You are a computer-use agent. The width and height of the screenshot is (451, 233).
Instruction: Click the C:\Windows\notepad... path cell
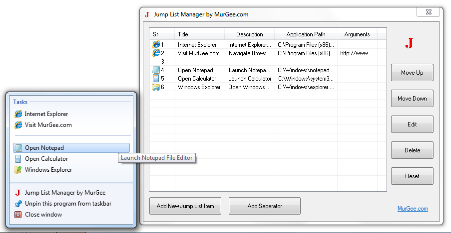click(x=306, y=70)
